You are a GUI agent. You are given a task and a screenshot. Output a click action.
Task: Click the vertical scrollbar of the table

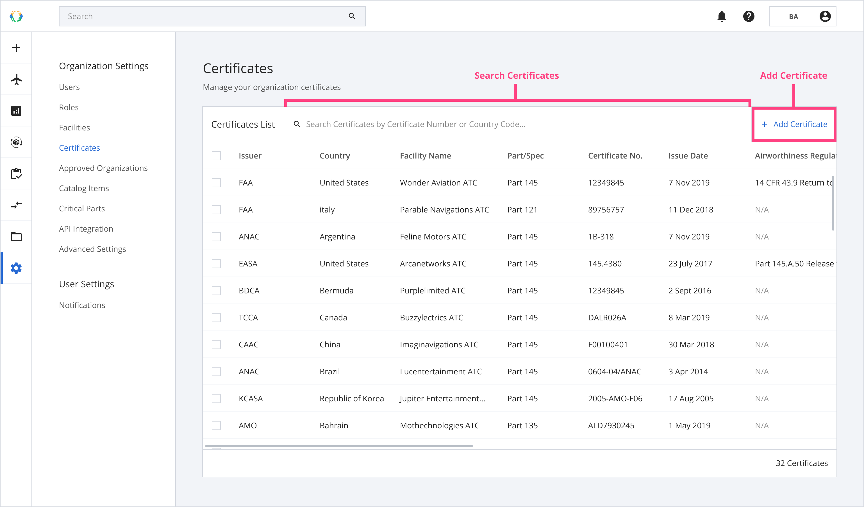point(833,203)
